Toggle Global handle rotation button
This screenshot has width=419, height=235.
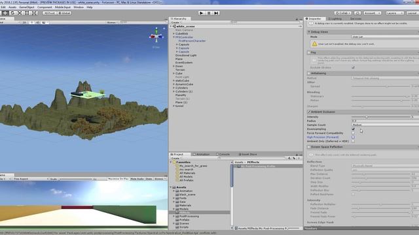point(64,13)
